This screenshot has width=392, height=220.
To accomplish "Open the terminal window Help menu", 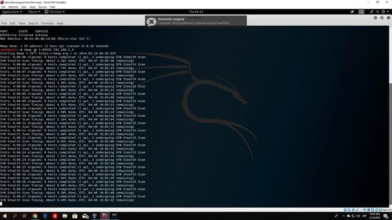I will click(60, 23).
